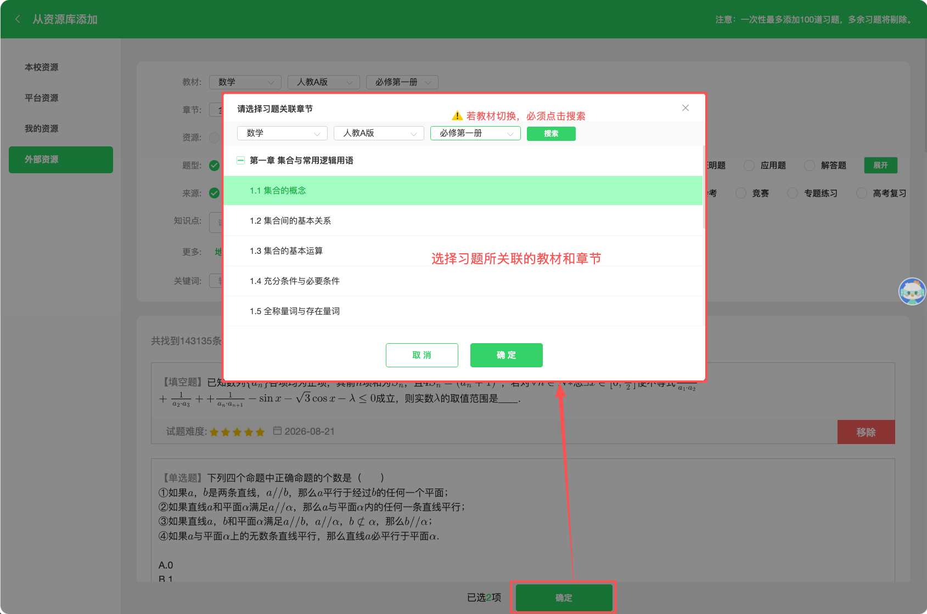Open the dialog's 人教A版 edition dropdown

pos(379,133)
